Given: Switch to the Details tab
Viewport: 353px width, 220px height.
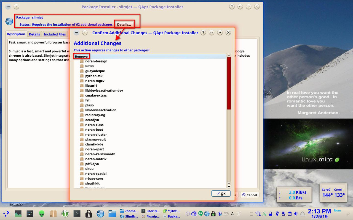Looking at the screenshot, I should [34, 34].
